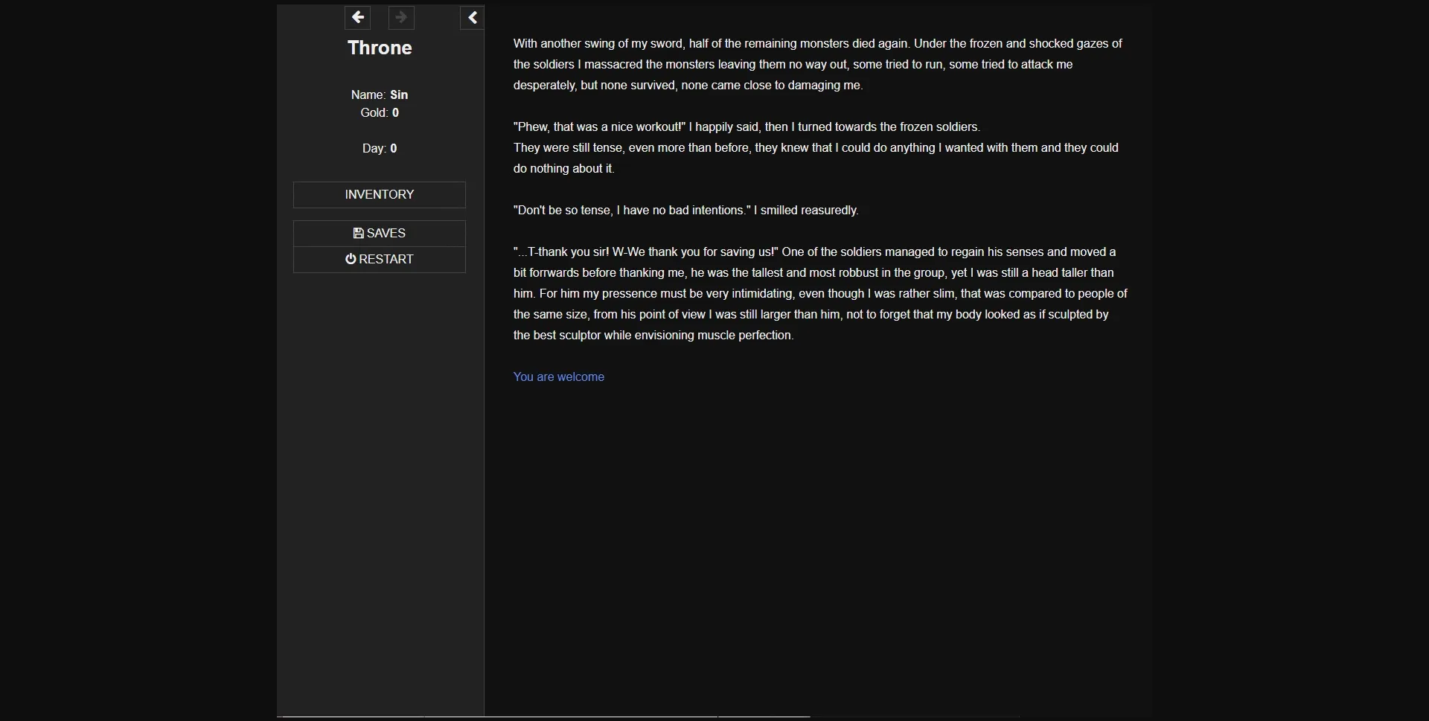
Task: Click the sentence ending "envisioning muscle perfection."
Action: (653, 335)
